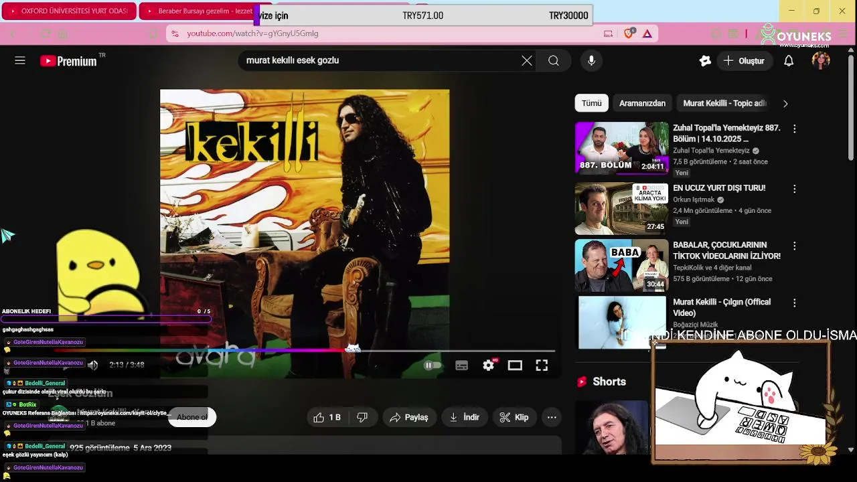Viewport: 857px width, 482px height.
Task: Click the Boğaziçi Müzik channel name
Action: tap(695, 325)
